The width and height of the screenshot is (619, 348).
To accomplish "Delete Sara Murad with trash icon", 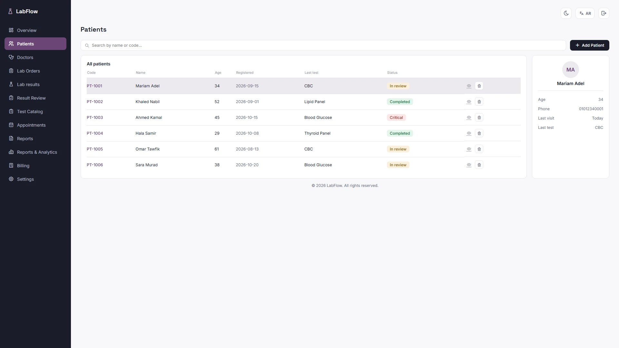I will [x=479, y=165].
